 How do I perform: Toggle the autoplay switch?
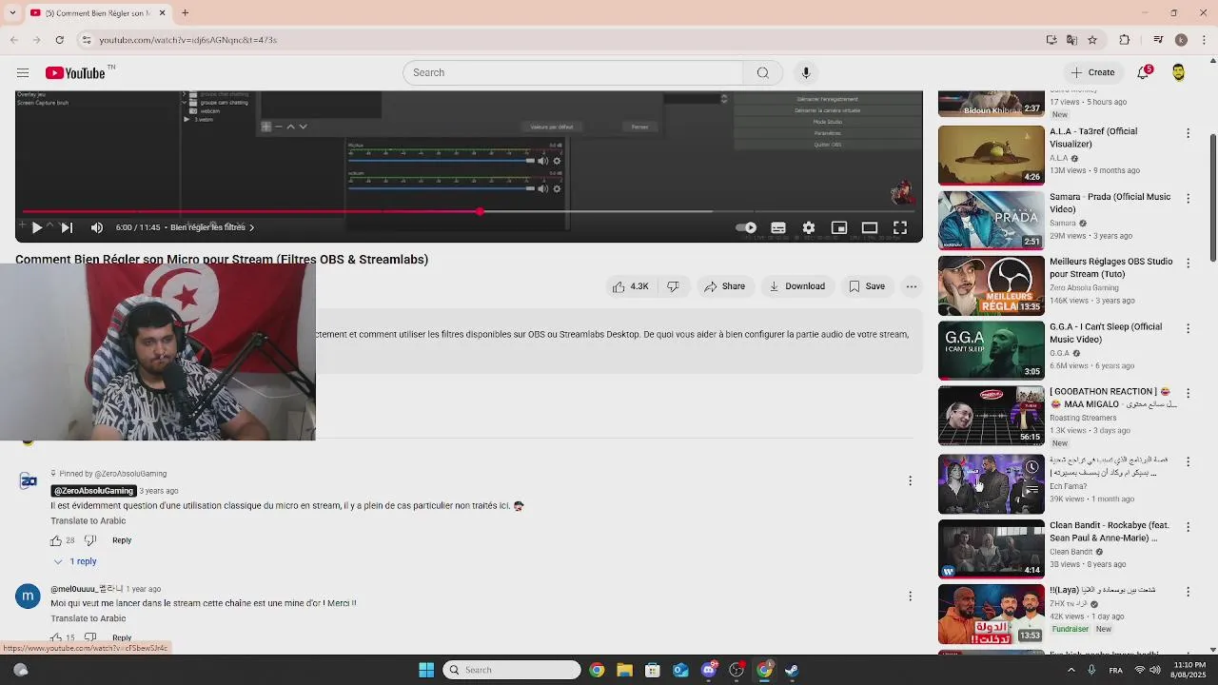point(747,227)
